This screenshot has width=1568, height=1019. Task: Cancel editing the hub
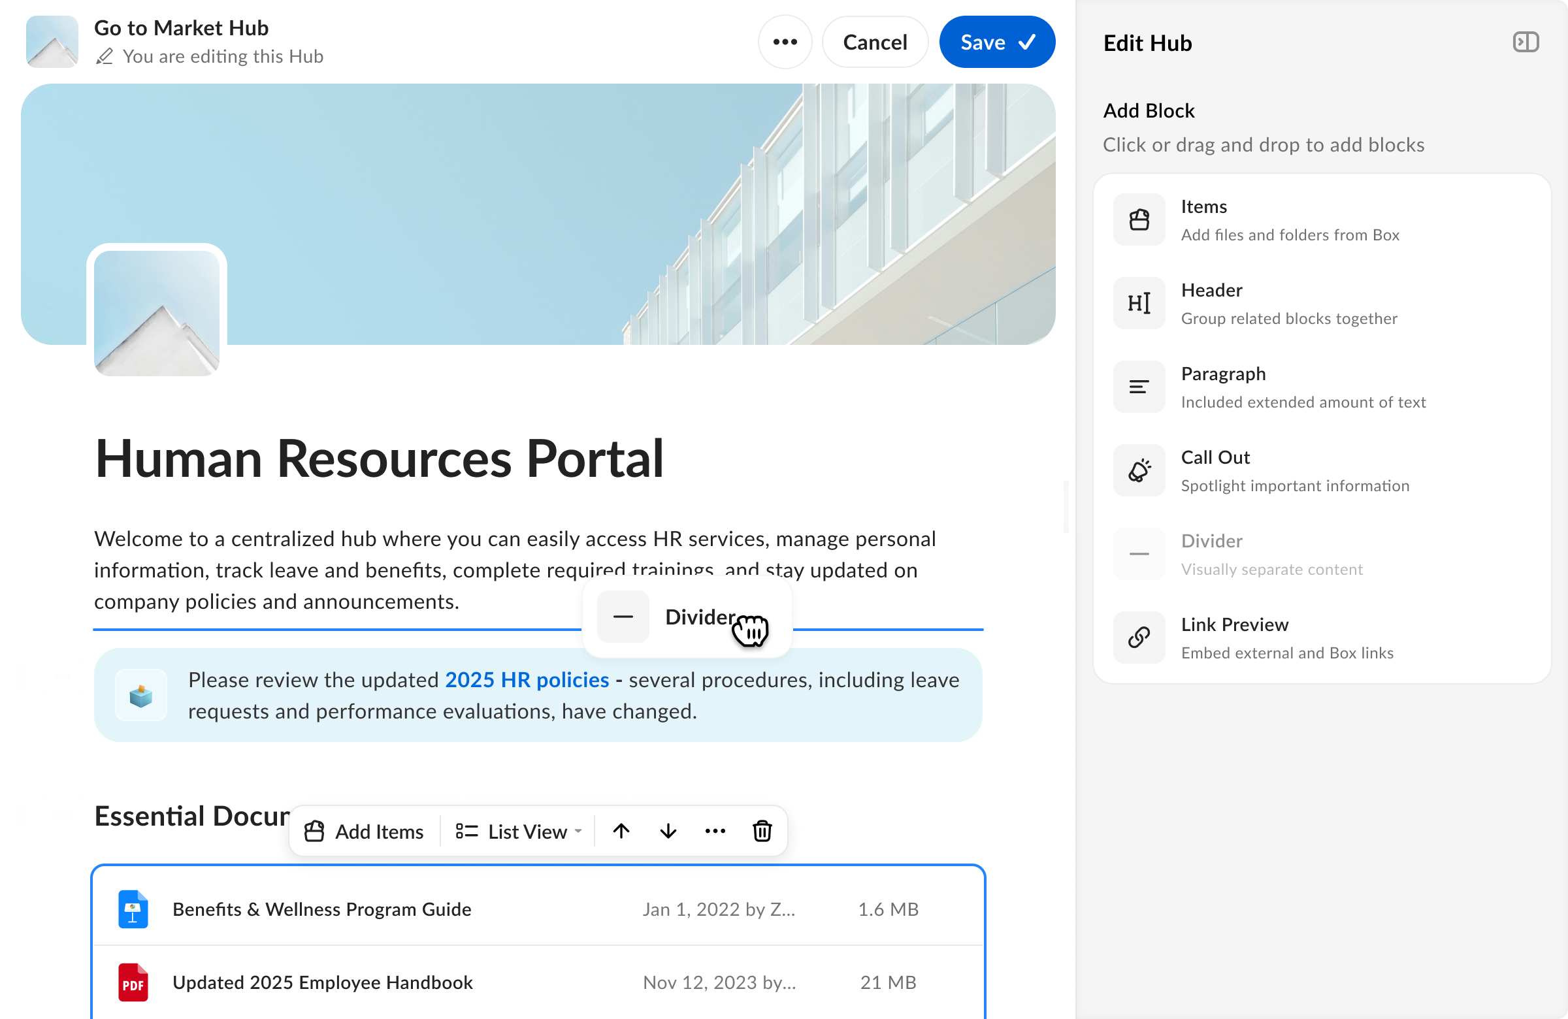875,42
